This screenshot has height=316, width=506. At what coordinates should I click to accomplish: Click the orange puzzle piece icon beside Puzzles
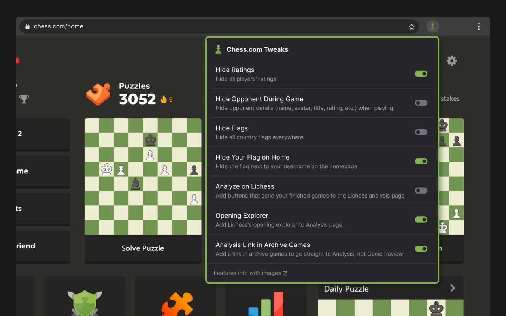(x=98, y=94)
